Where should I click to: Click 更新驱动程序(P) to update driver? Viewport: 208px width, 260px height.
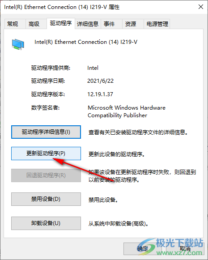(x=46, y=153)
